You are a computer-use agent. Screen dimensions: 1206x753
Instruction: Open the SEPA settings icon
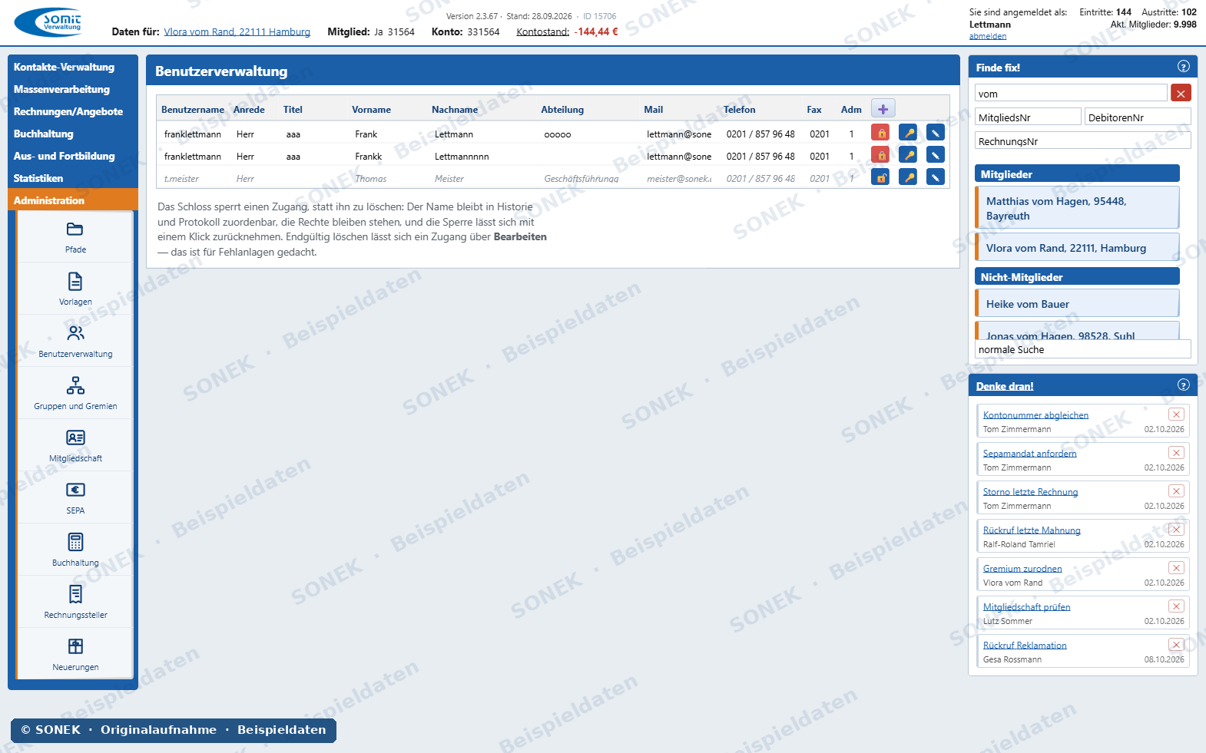[x=75, y=498]
